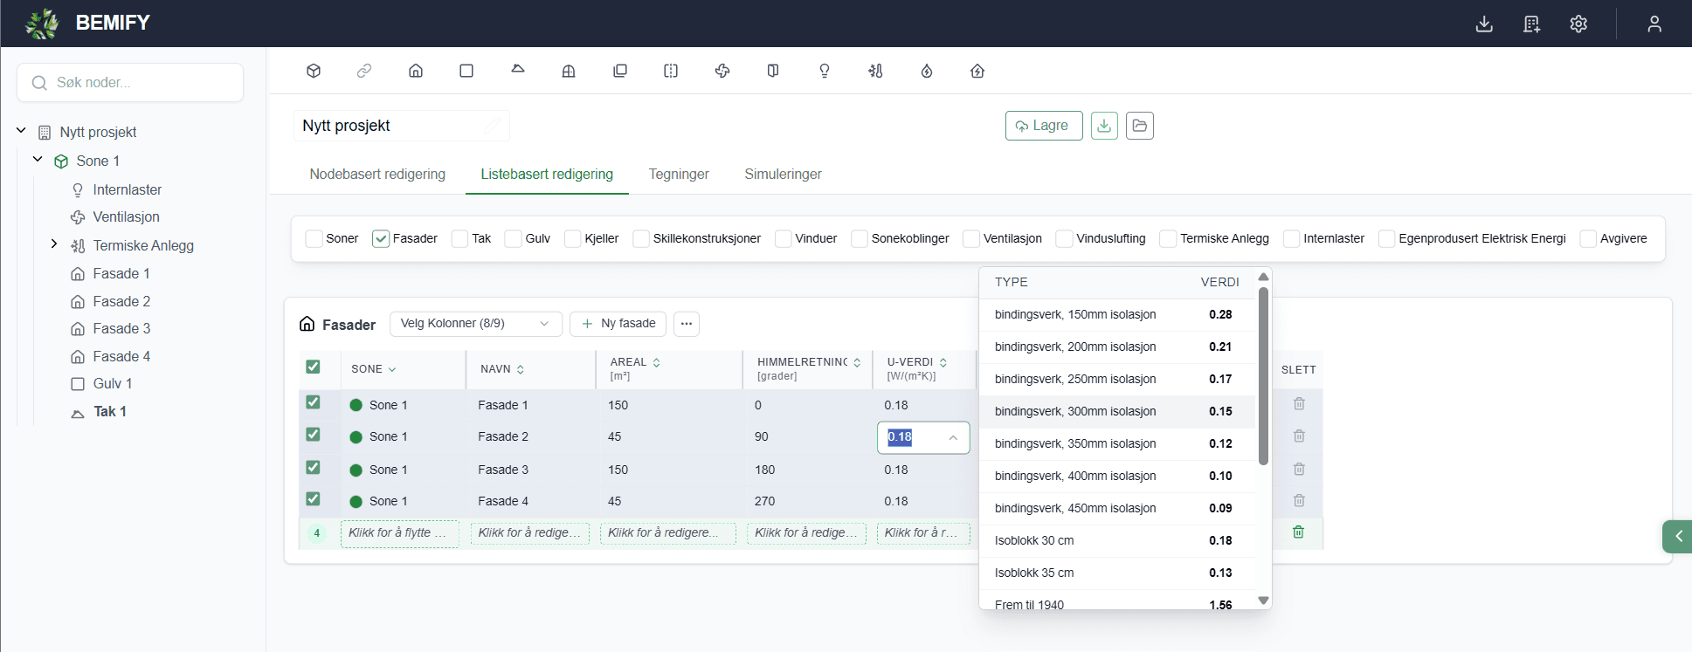Screen dimensions: 1692x652
Task: Click the Lagre save button
Action: click(1044, 126)
